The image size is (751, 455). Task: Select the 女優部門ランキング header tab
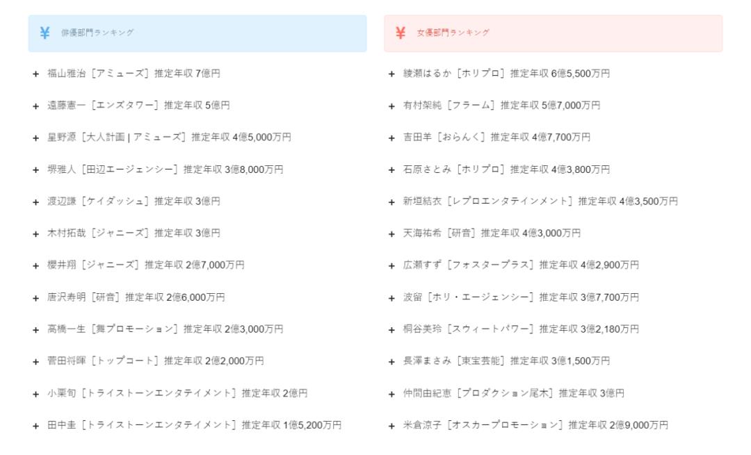[554, 33]
